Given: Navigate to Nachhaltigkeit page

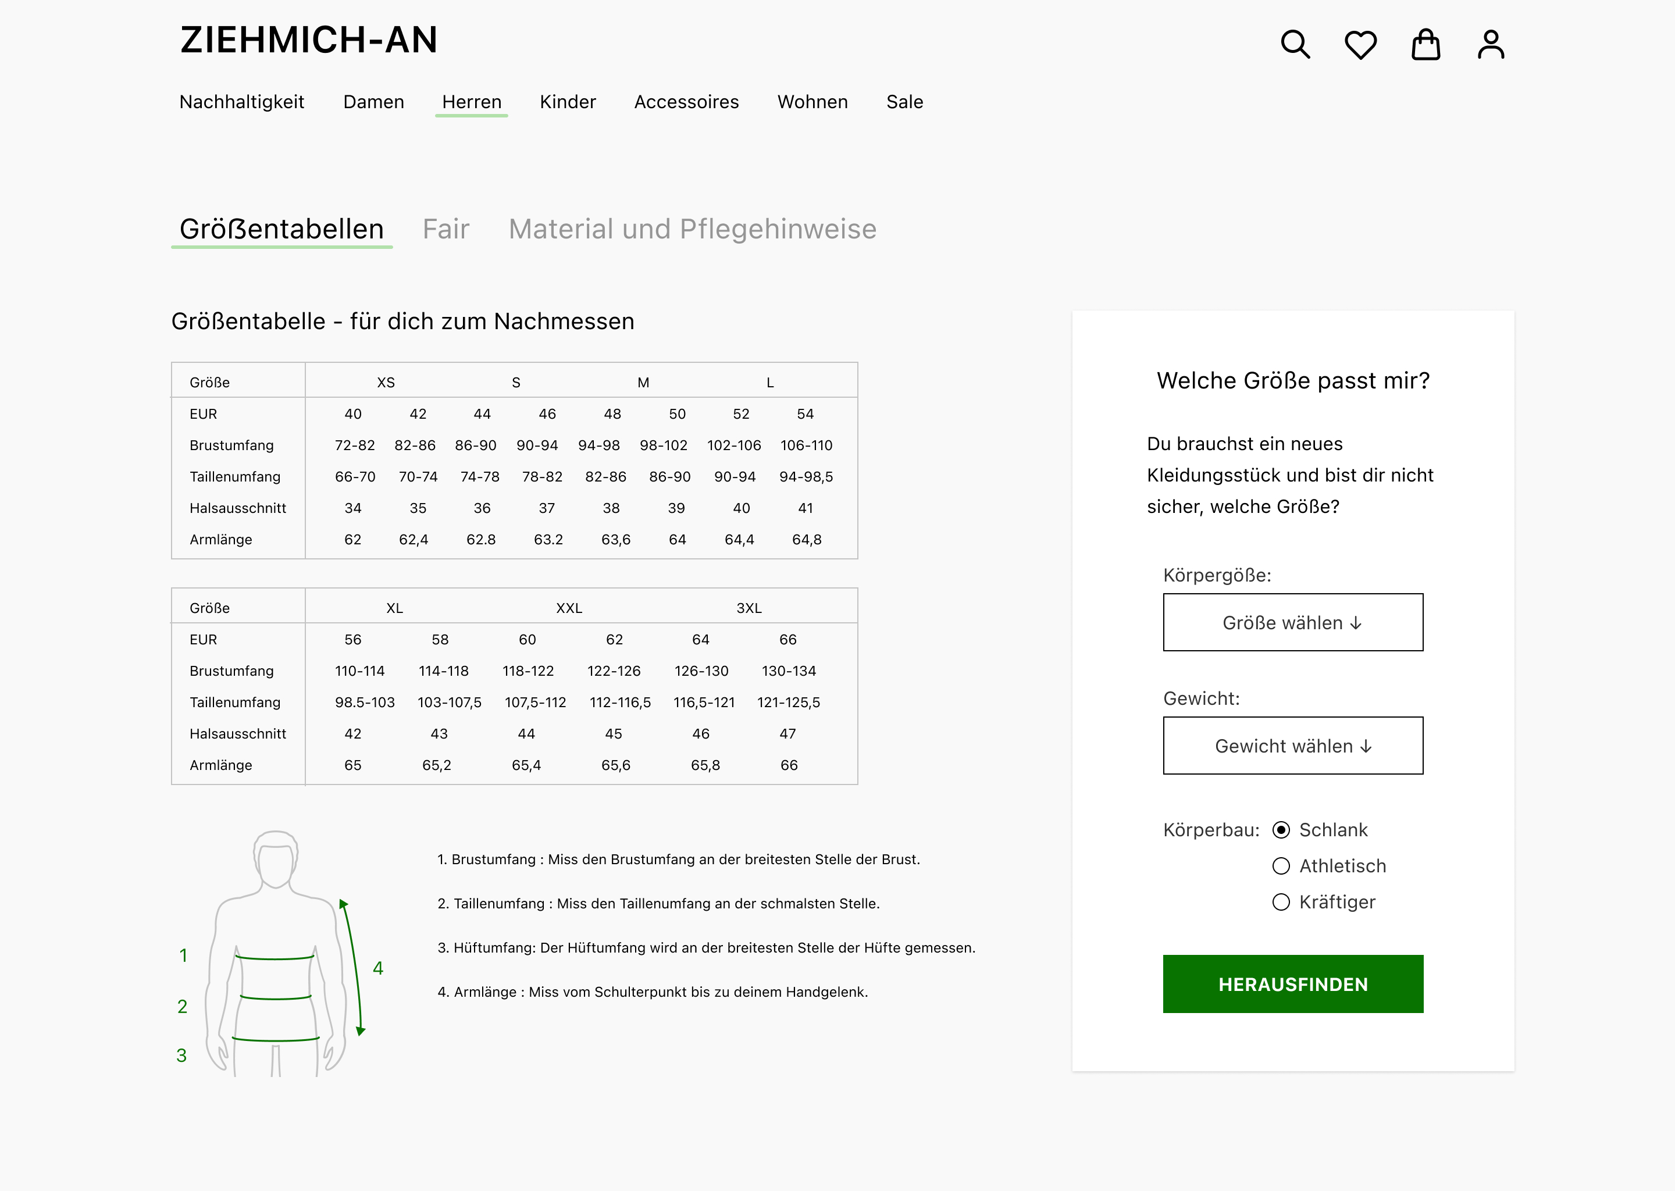Looking at the screenshot, I should (x=241, y=102).
